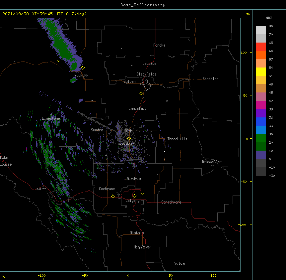Click the dBZ legend heading
Screen dimensions: 286x280
(x=269, y=18)
